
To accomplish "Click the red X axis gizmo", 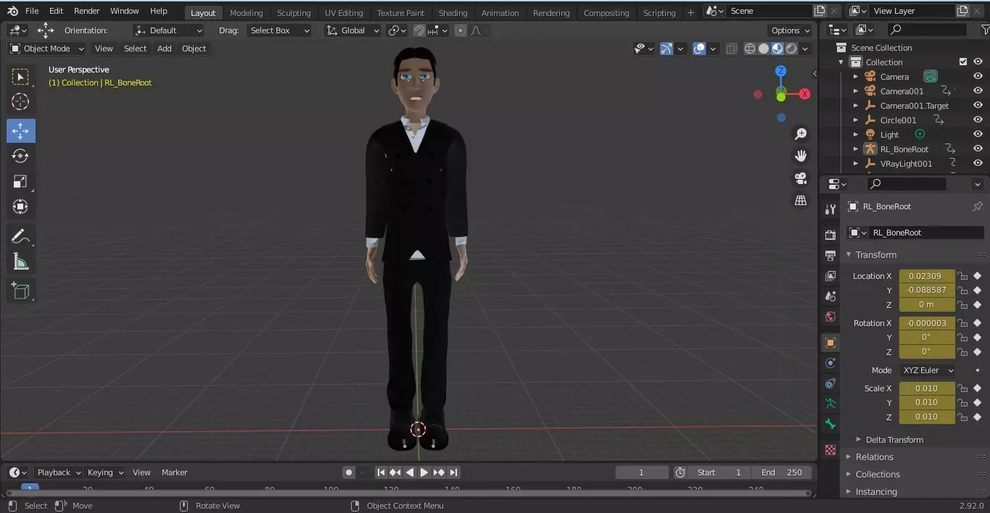I will click(804, 94).
